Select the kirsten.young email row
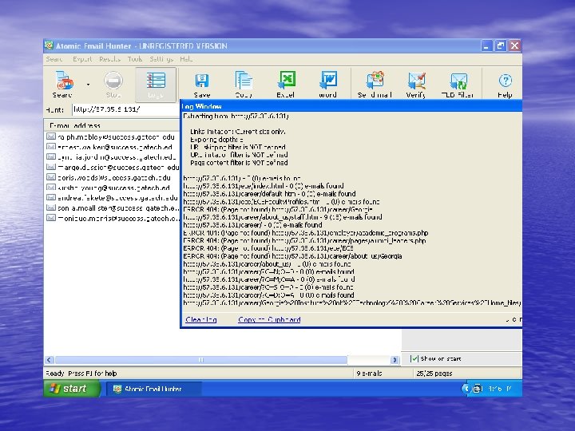Viewport: 575px width, 431px height. coord(112,188)
